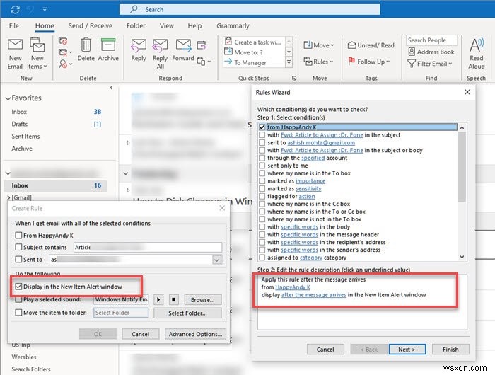Click the Meeting reply icon
The height and width of the screenshot is (375, 495).
point(201,45)
